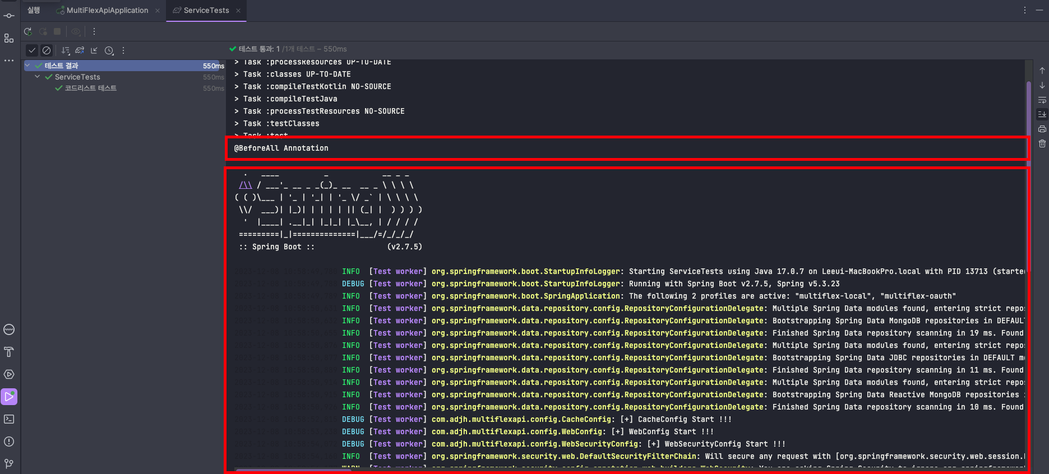Click the SpringApplication active profiles log line
Viewport: 1049px width, 474px height.
pos(595,296)
